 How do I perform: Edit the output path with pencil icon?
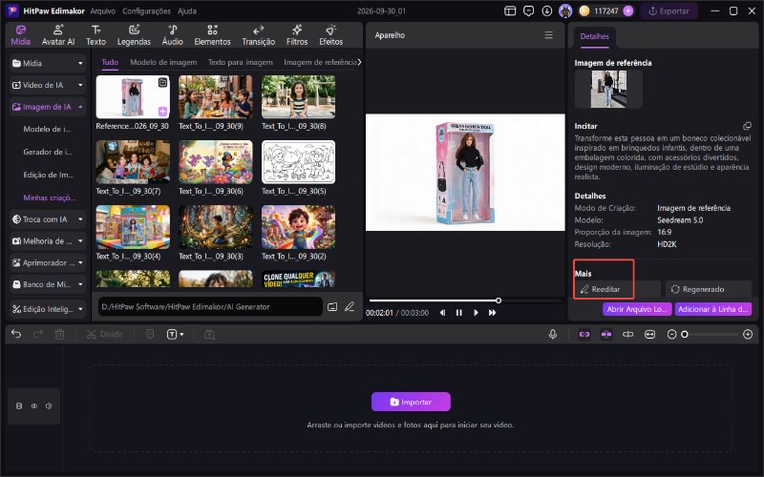point(350,306)
